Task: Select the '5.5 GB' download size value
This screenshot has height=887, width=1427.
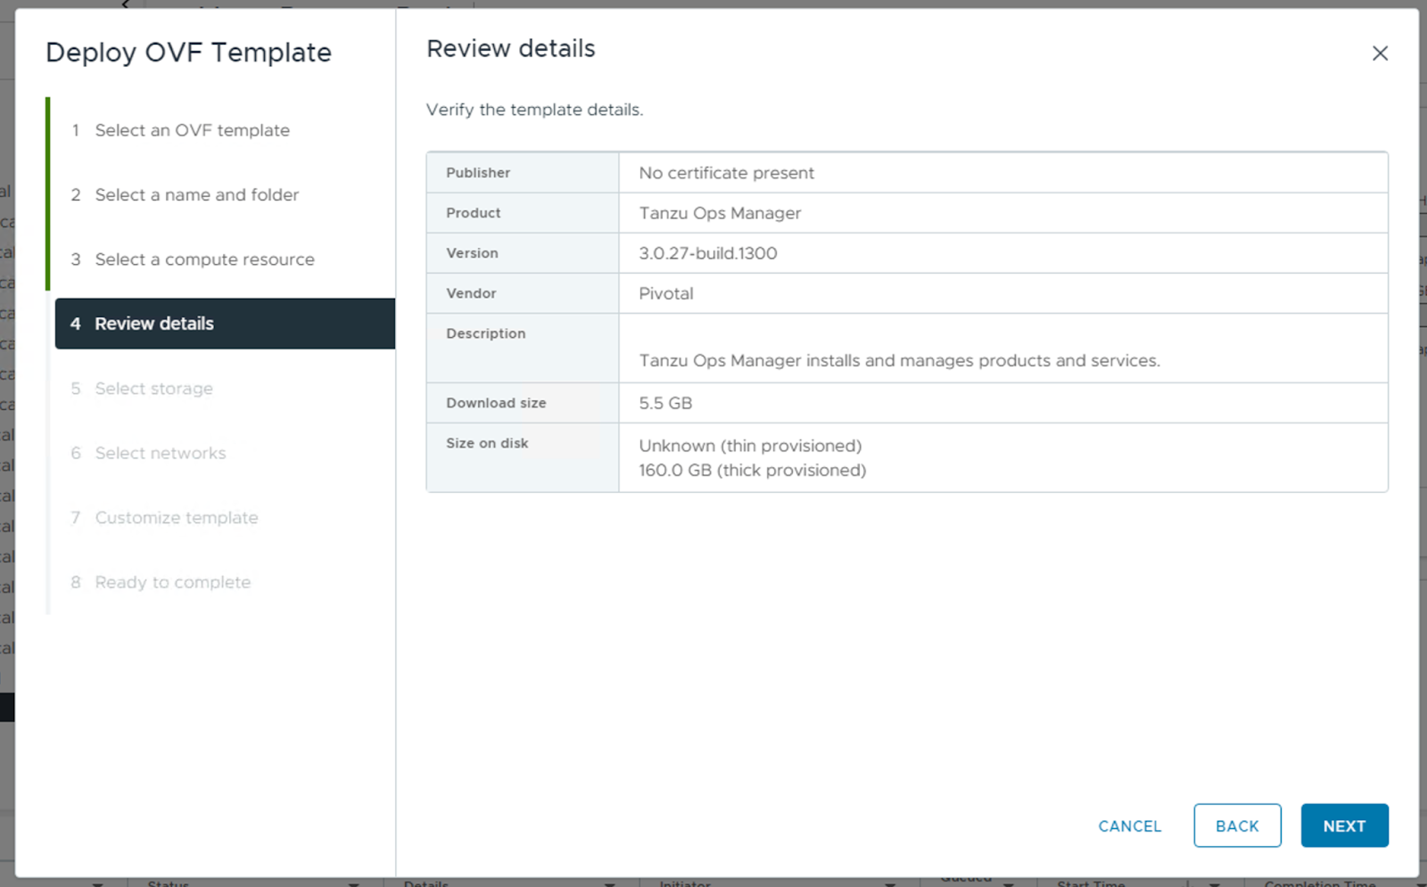Action: coord(665,403)
